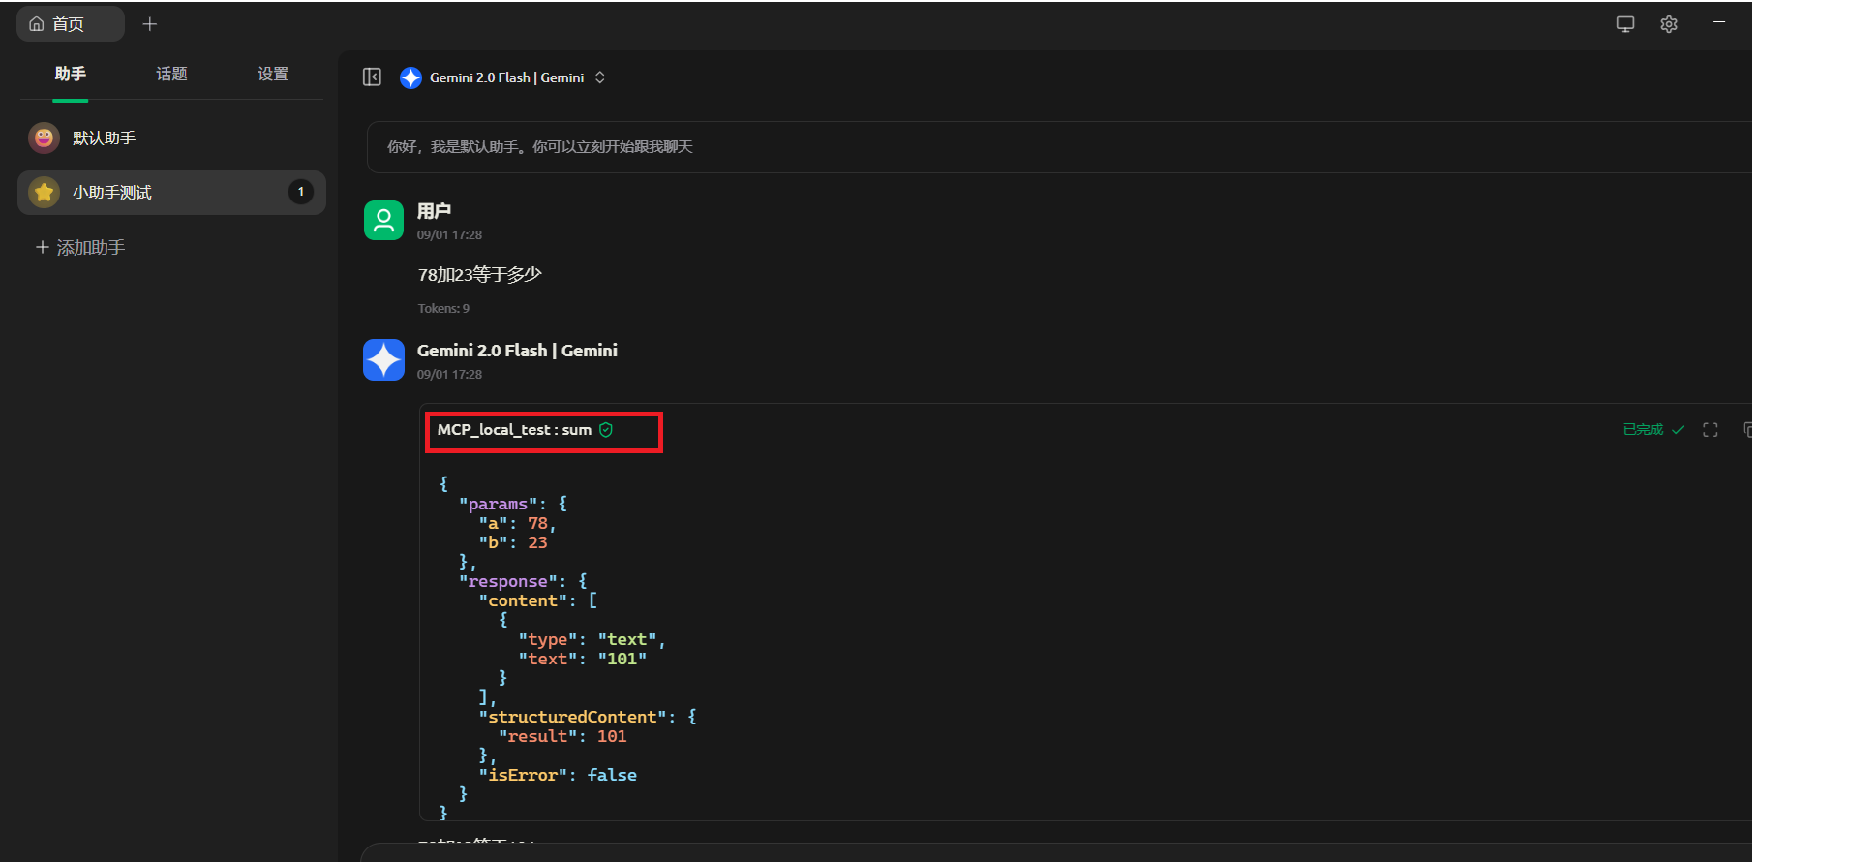Open the display monitor icon in title bar
Viewport: 1851px width, 862px height.
click(x=1625, y=24)
